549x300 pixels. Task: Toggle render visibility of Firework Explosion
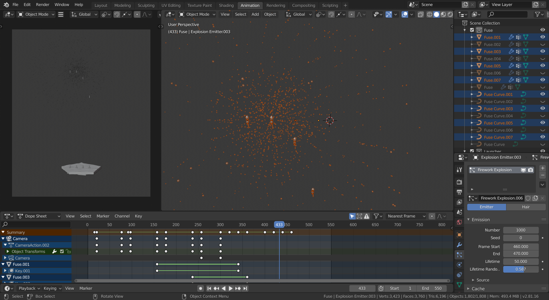point(531,170)
